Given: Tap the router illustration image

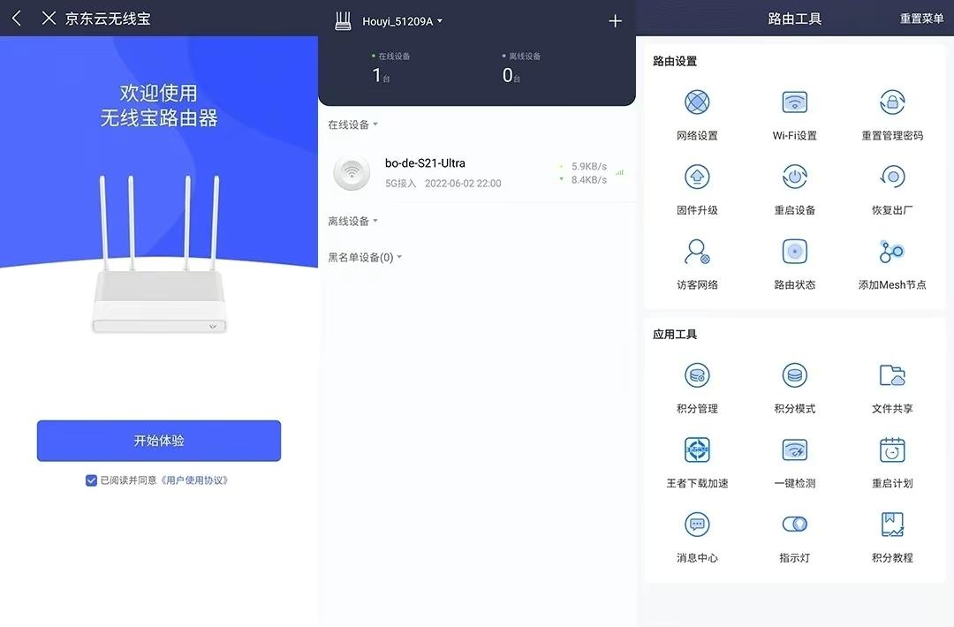Looking at the screenshot, I should (x=159, y=253).
